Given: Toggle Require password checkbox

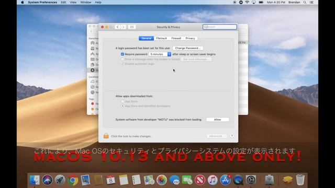Looking at the screenshot, I should pos(122,54).
